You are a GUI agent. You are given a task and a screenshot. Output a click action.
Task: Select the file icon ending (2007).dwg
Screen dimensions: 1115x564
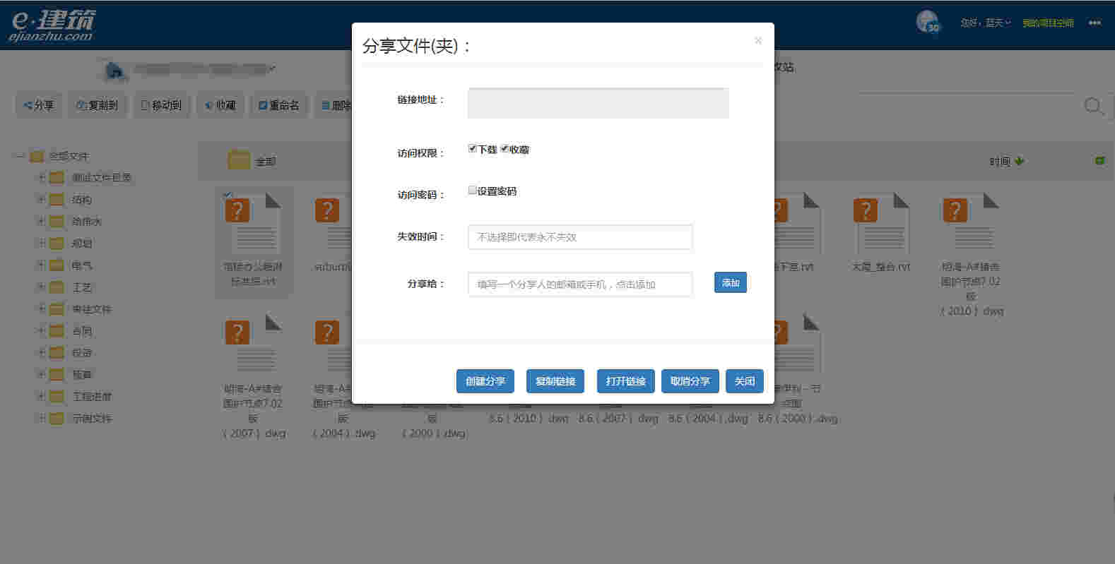coord(253,344)
